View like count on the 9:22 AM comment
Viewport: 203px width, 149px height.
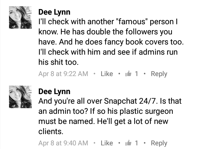pos(136,74)
